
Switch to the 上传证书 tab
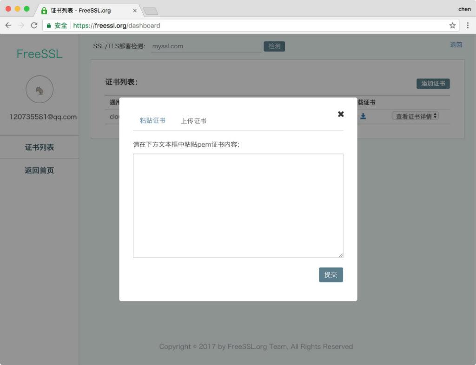tap(193, 121)
